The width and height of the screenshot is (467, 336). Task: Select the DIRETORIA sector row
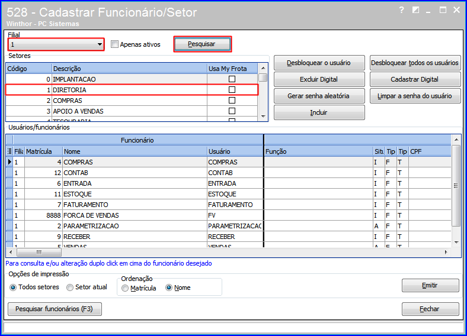click(x=132, y=90)
